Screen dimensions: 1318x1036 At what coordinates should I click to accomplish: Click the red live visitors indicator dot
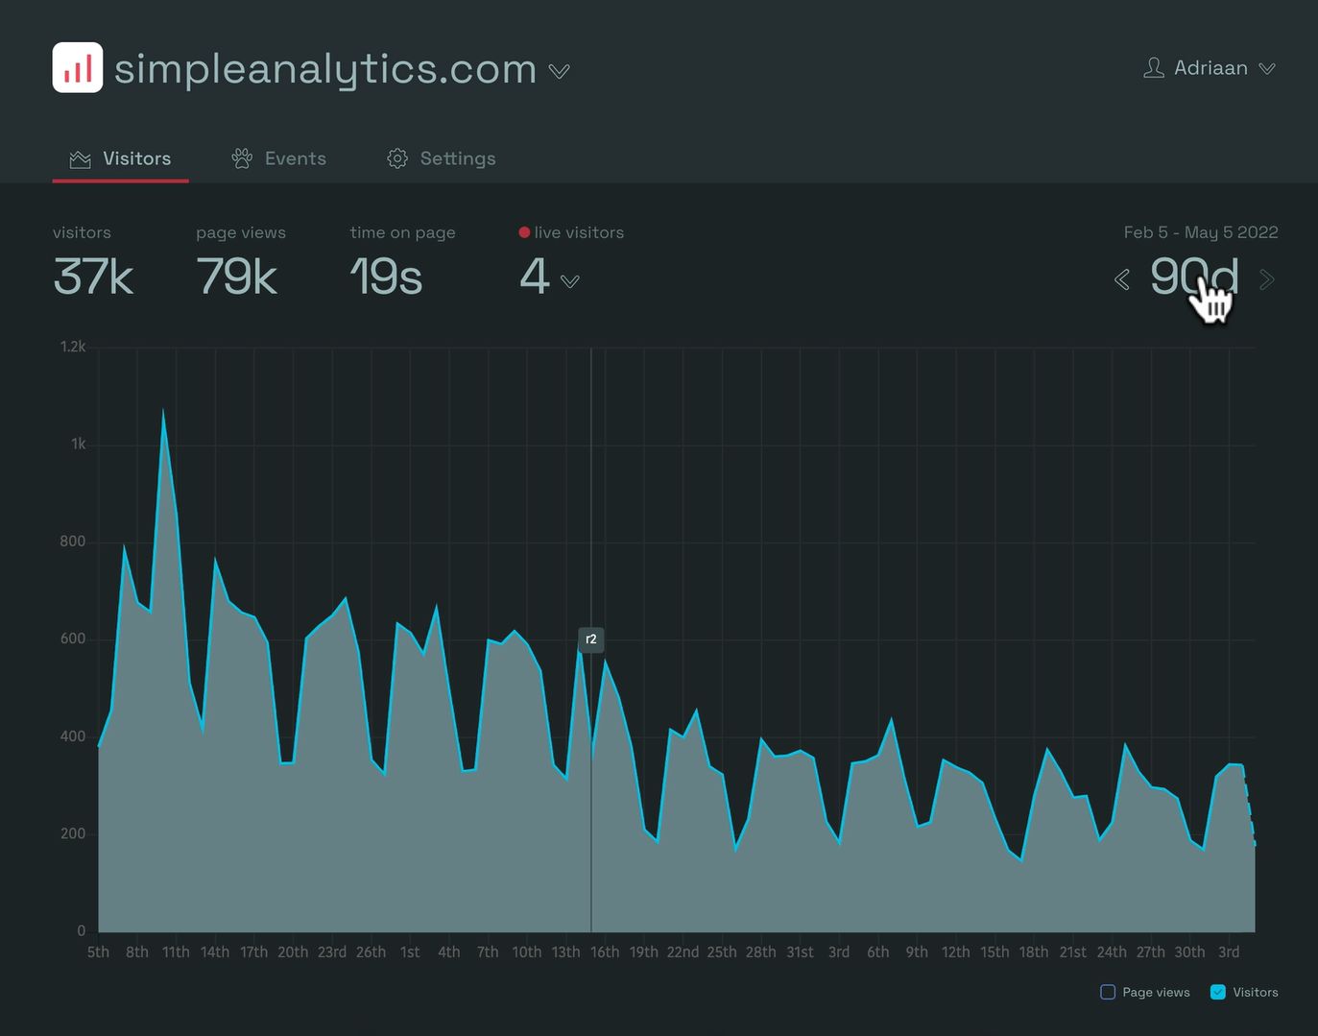524,231
